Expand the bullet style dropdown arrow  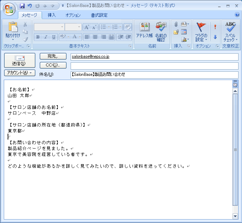[x=109, y=27]
